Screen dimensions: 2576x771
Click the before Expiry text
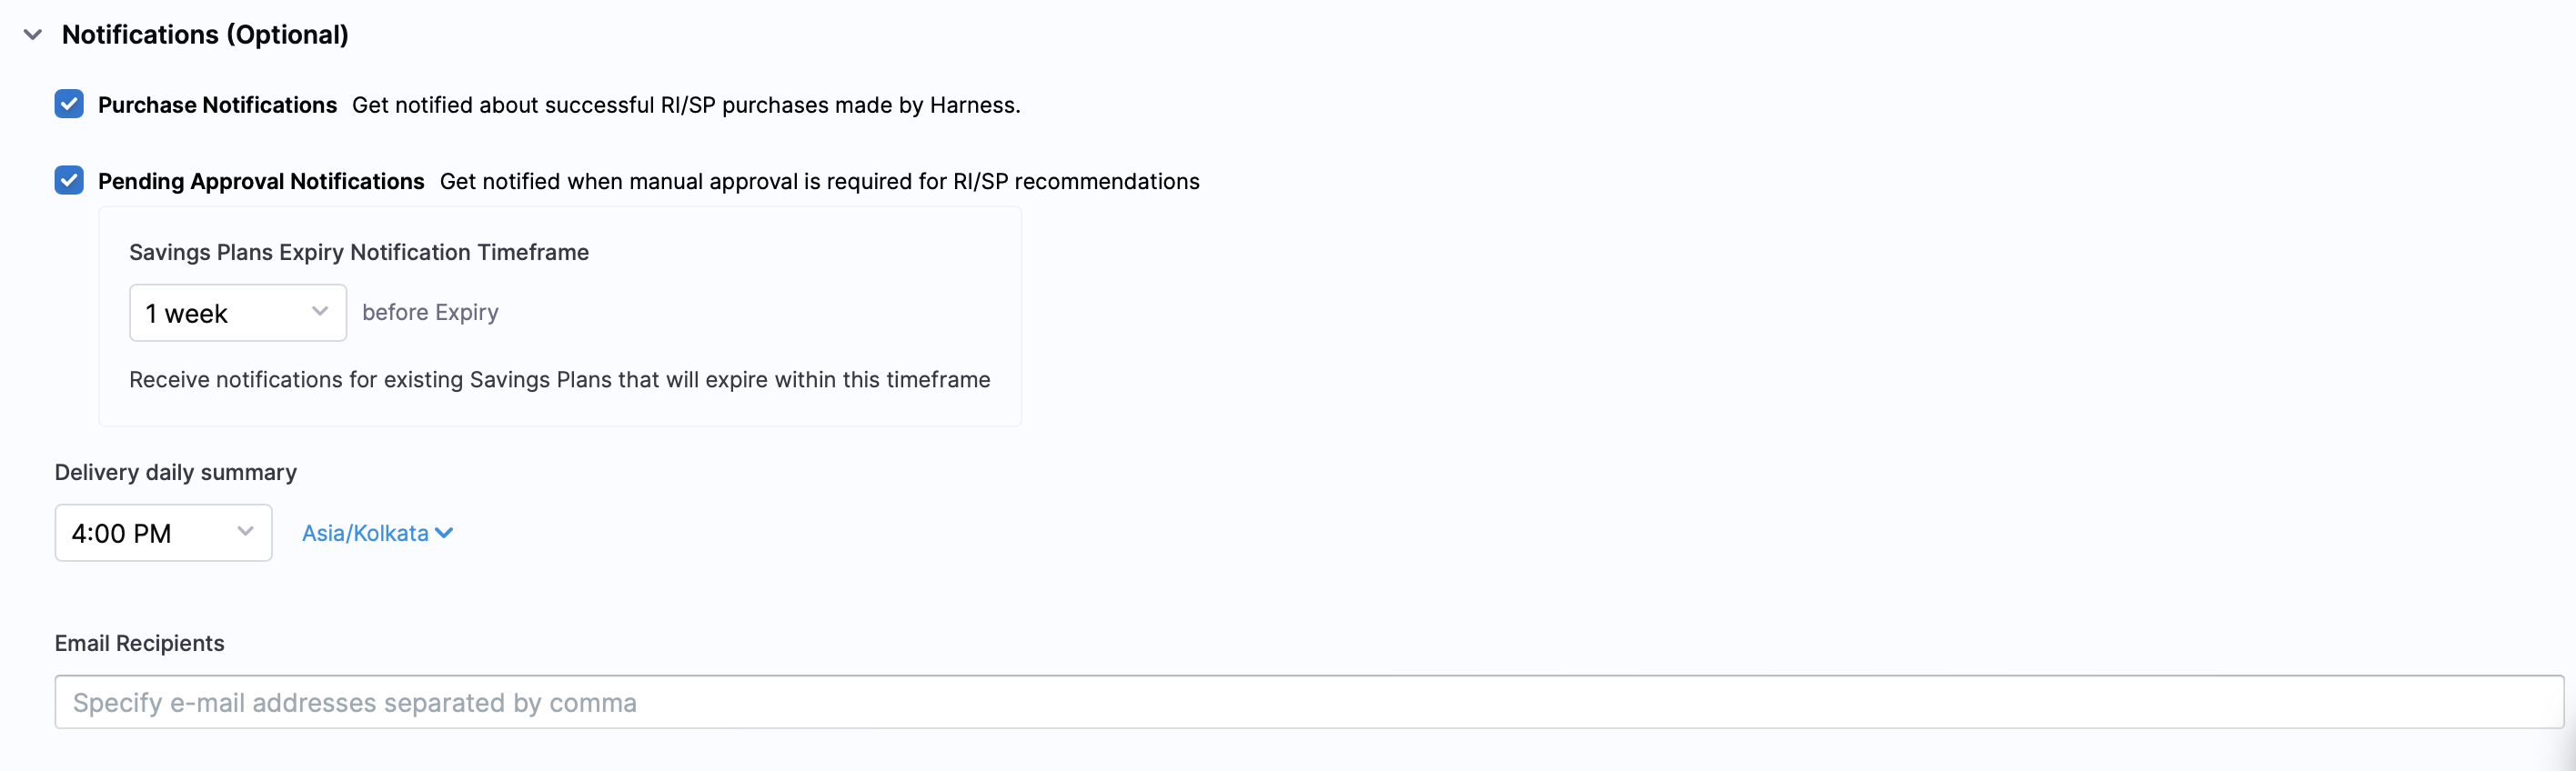tap(430, 312)
